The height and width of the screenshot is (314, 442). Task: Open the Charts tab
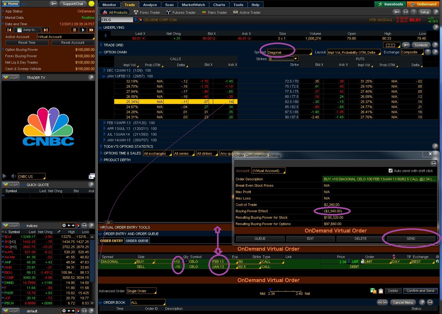(x=219, y=5)
